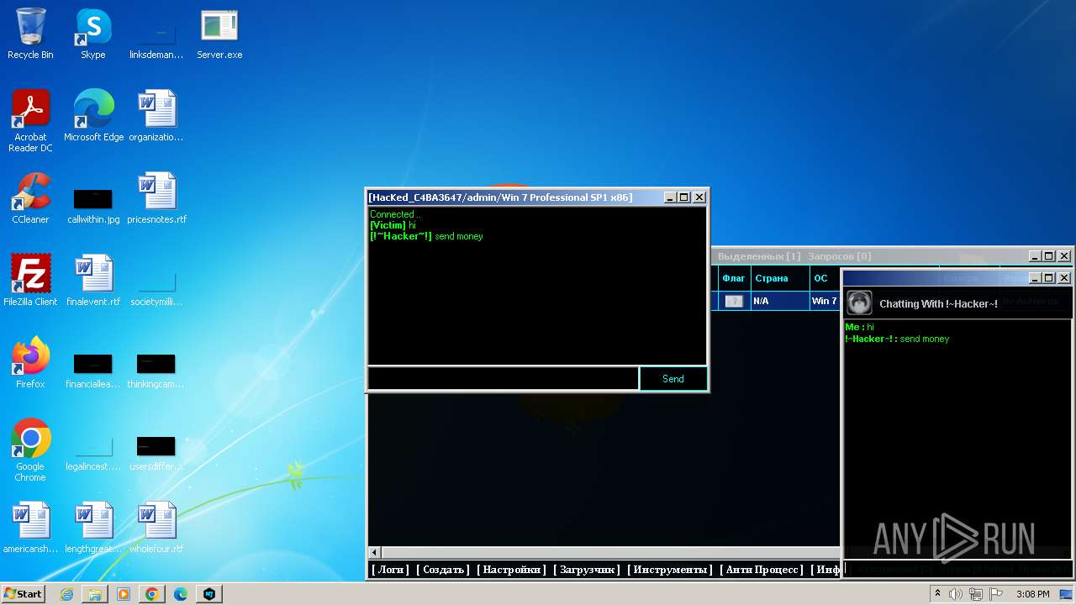Focus the message input field in HacKed chat
1076x605 pixels.
[503, 379]
